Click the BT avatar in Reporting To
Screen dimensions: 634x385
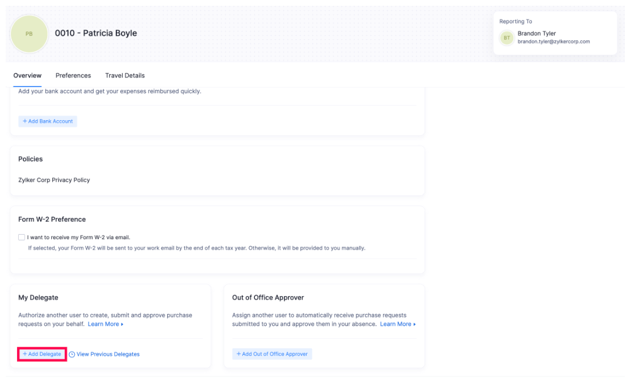click(x=506, y=38)
